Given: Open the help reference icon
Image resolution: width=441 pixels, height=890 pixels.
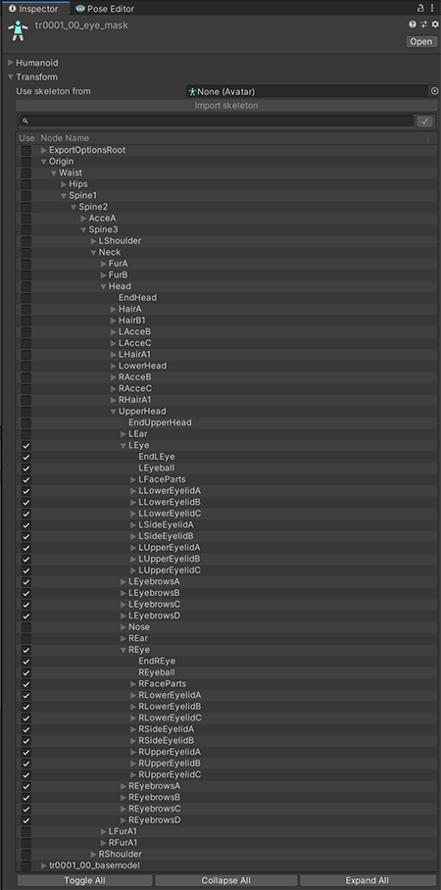Looking at the screenshot, I should pos(413,25).
